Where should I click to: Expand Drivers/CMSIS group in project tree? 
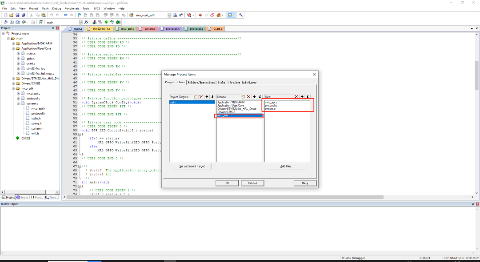tap(13, 83)
